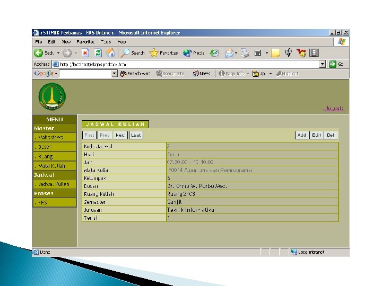The width and height of the screenshot is (382, 286).
Task: Open Ruang in the sidebar menu
Action: pyautogui.click(x=55, y=156)
